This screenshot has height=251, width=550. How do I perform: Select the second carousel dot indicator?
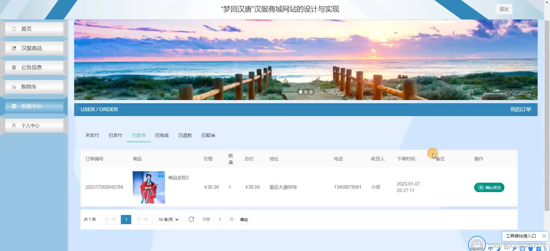[306, 92]
